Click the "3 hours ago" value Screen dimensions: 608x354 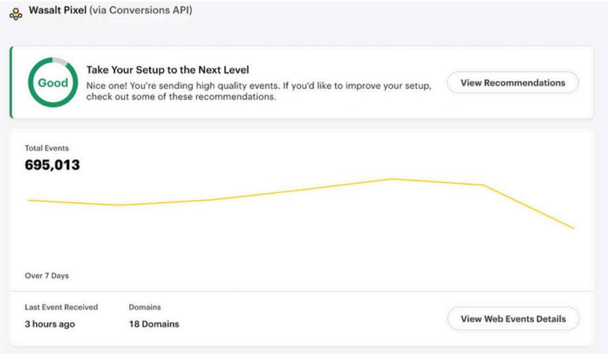pos(50,324)
